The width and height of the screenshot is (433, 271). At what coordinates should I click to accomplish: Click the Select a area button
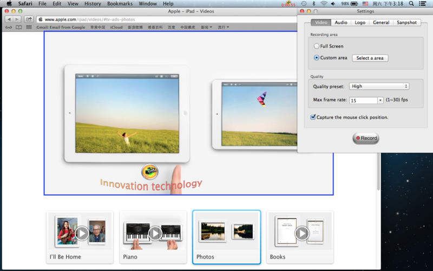click(x=370, y=58)
